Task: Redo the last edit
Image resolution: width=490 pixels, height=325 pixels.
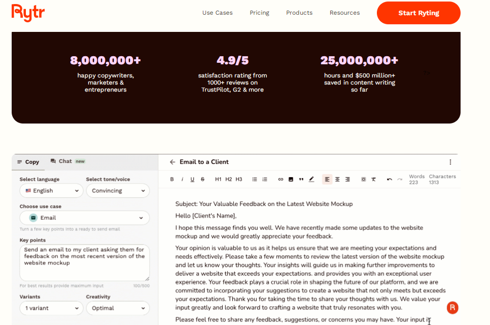Action: tap(400, 179)
